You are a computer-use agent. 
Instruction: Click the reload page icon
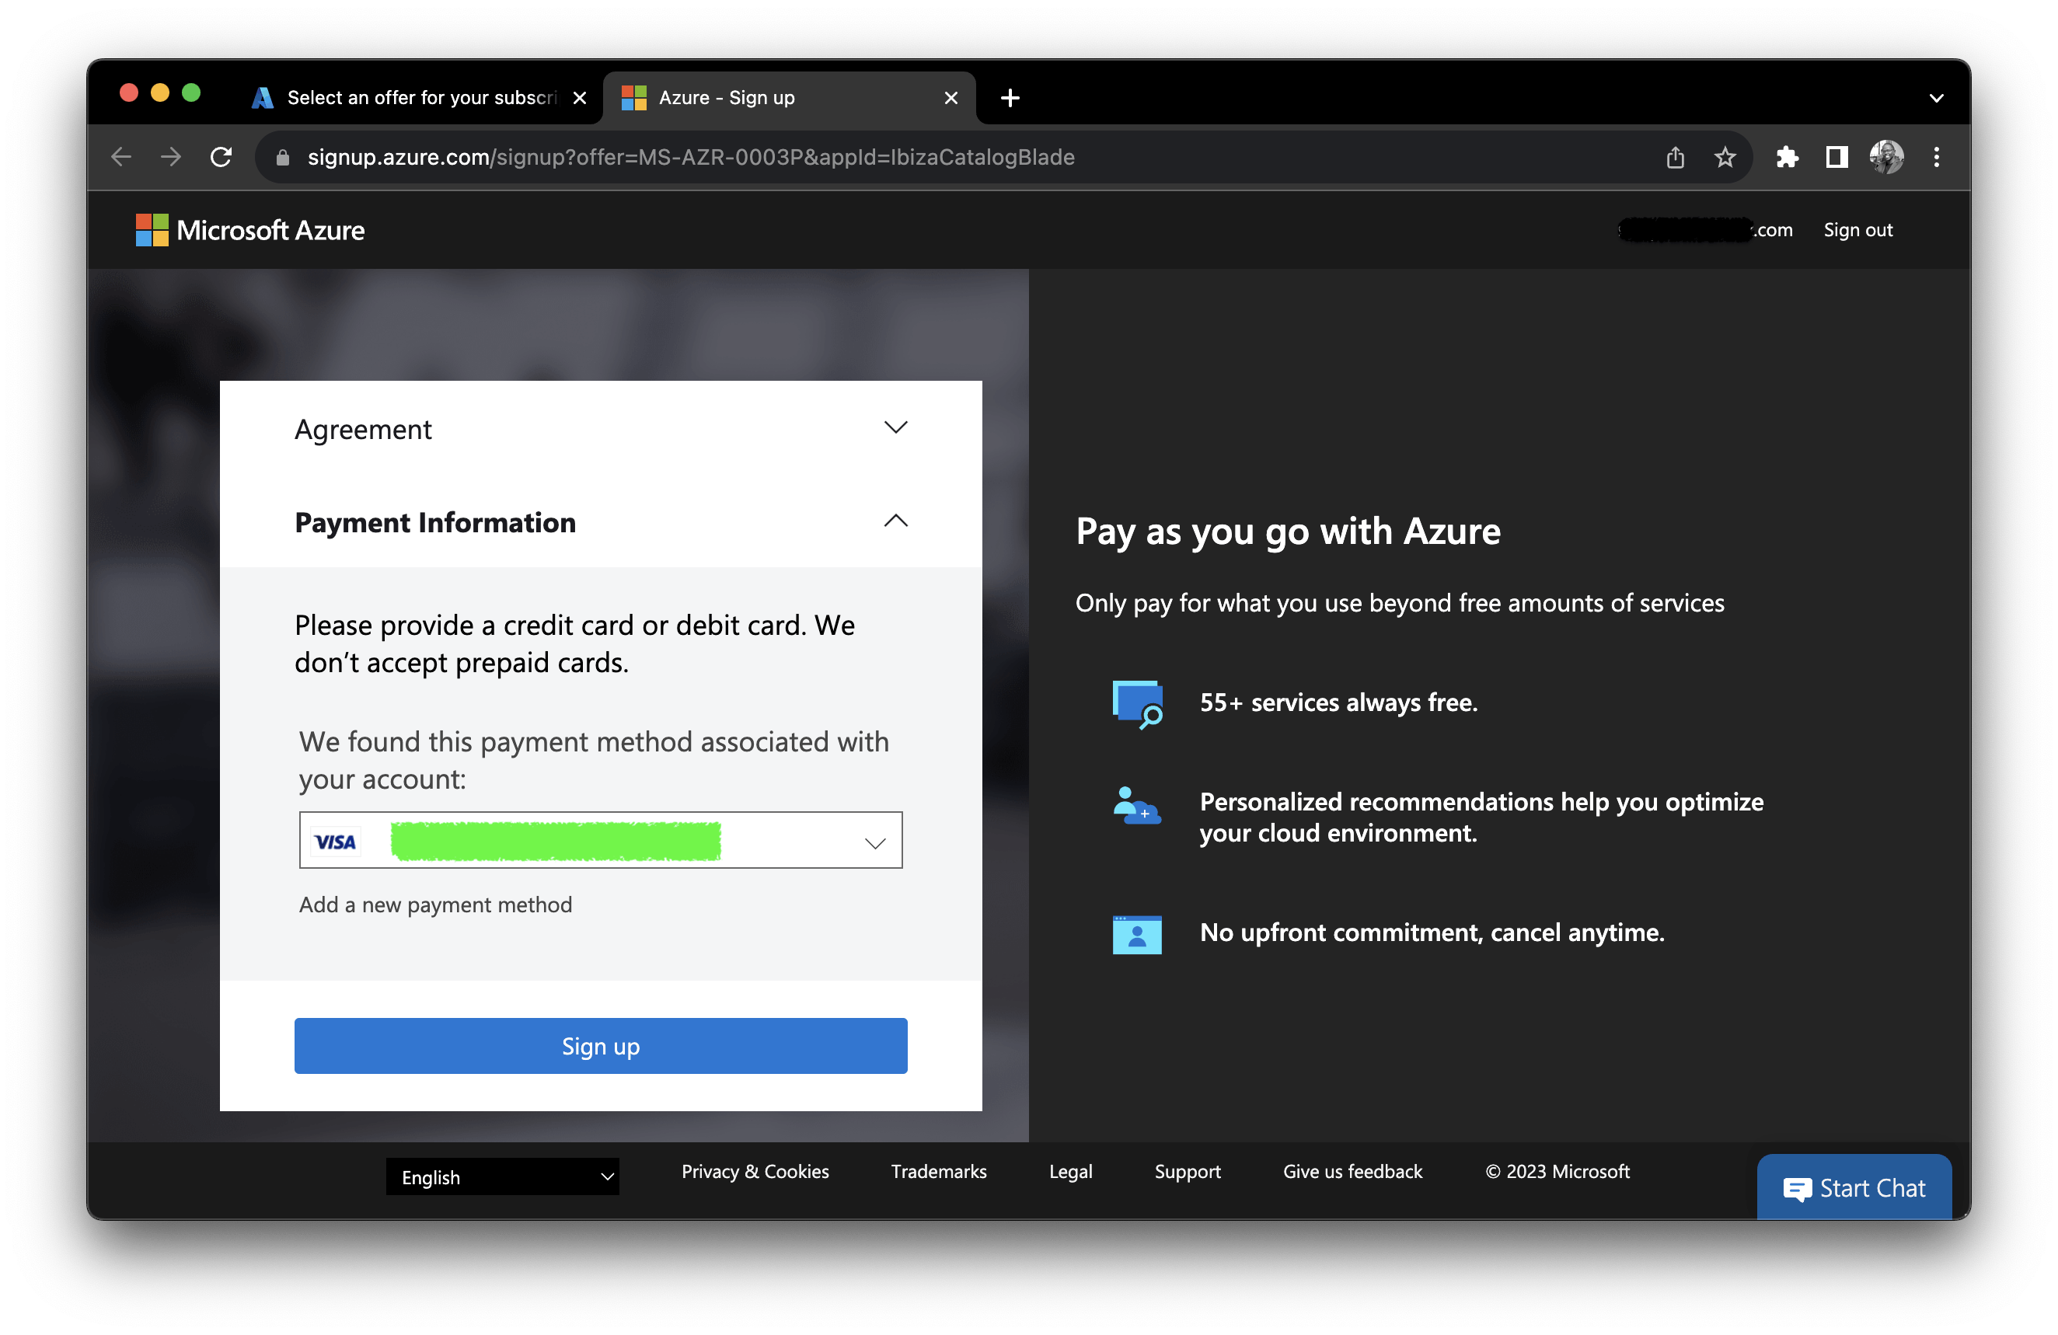[x=222, y=156]
